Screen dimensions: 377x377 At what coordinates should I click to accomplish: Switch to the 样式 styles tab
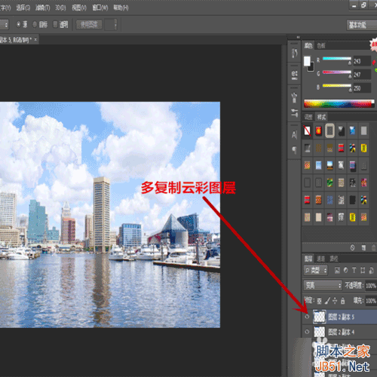click(x=321, y=117)
